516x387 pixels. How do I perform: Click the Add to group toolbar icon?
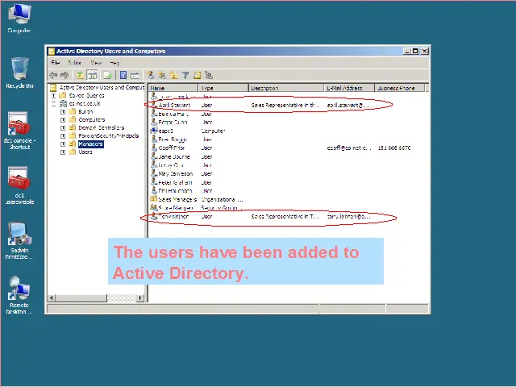pos(209,75)
